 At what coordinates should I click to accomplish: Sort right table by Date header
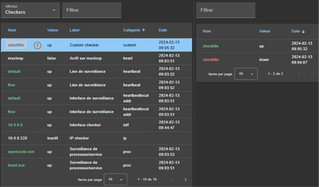[296, 31]
